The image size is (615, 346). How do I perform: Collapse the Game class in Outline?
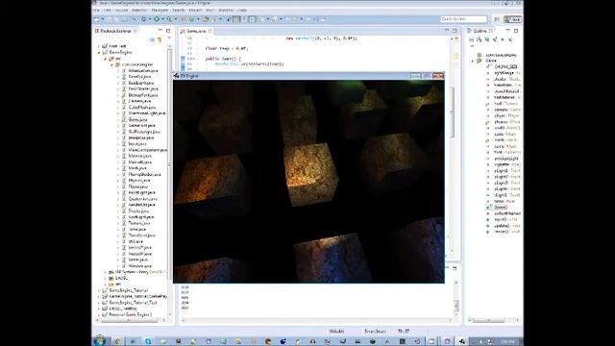tap(473, 61)
